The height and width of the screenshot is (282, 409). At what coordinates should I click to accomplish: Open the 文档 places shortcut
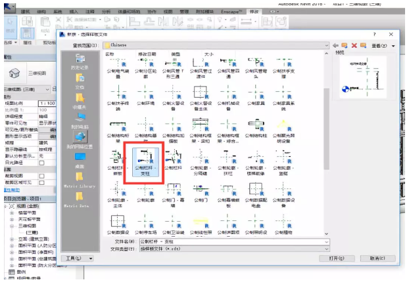coord(80,81)
